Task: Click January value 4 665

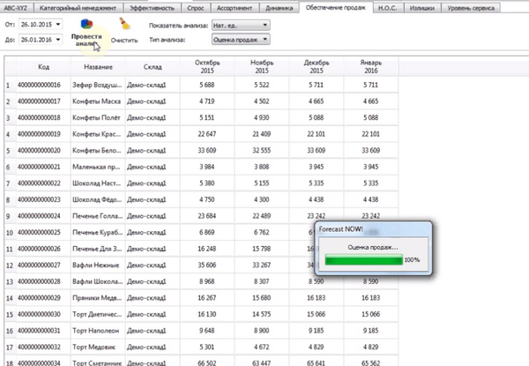Action: pos(371,101)
